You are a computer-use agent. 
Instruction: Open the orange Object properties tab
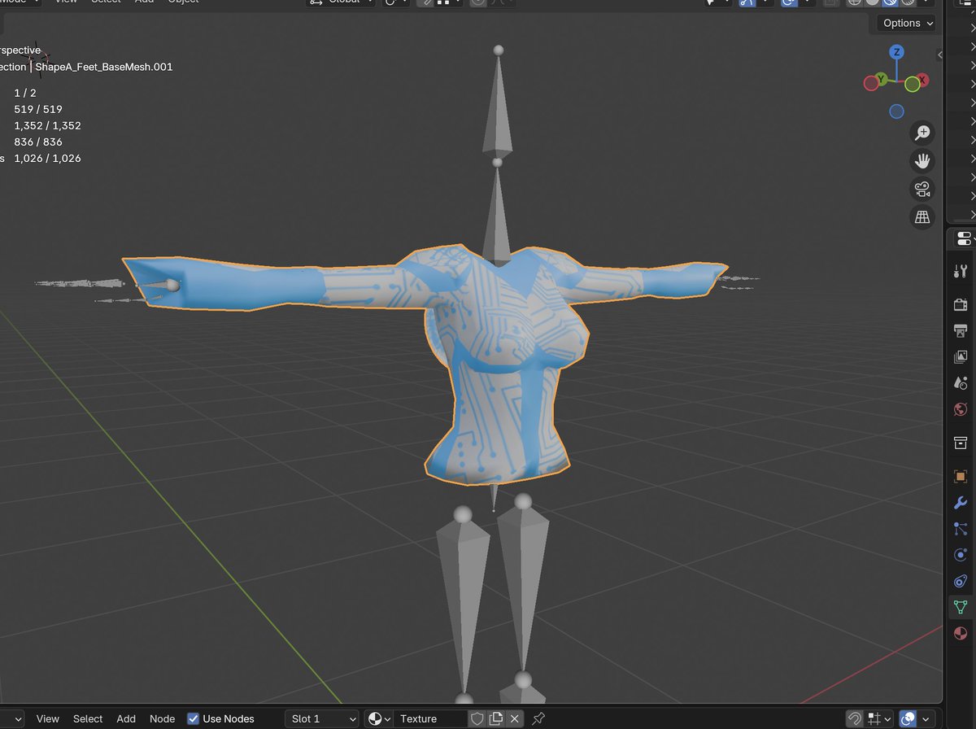pos(961,477)
